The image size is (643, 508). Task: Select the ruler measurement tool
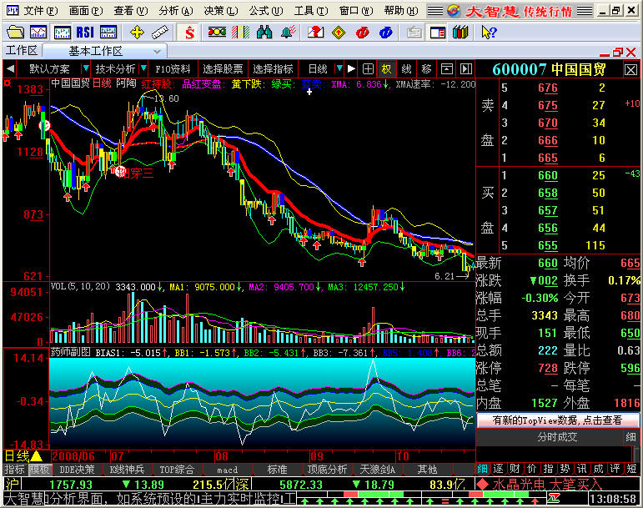coord(160,32)
